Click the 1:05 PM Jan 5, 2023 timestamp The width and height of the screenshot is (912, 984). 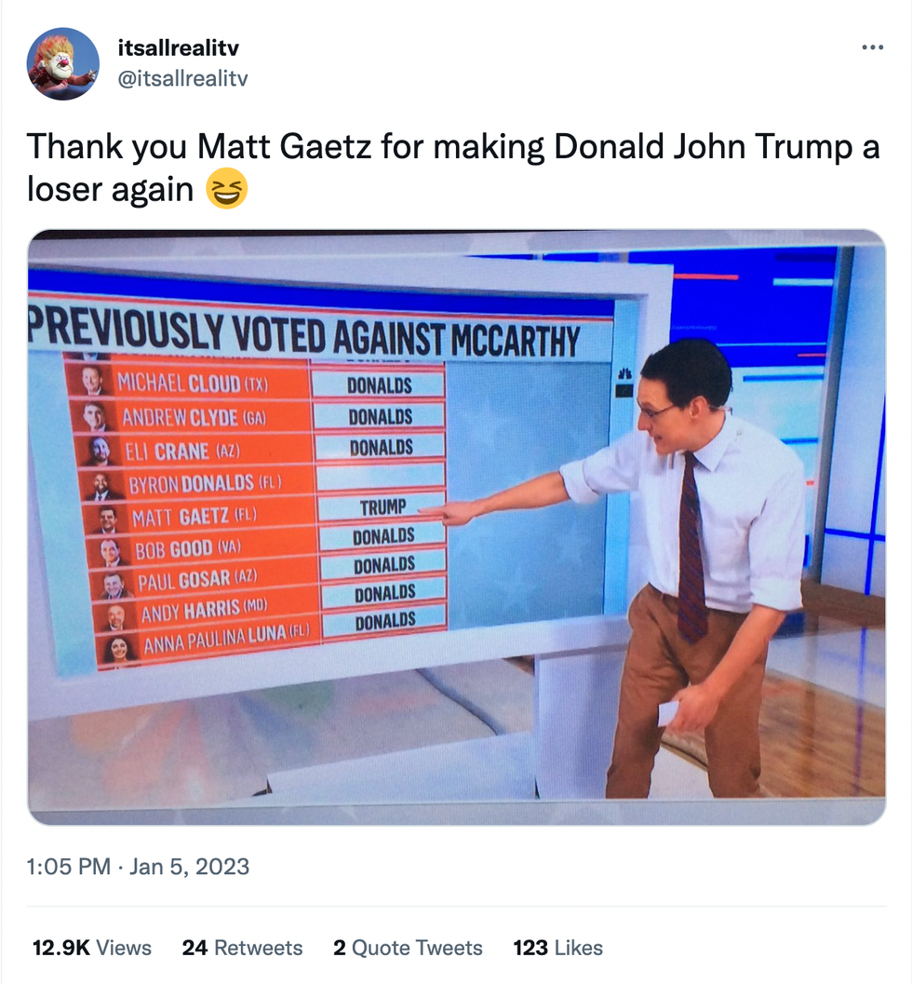(x=139, y=867)
